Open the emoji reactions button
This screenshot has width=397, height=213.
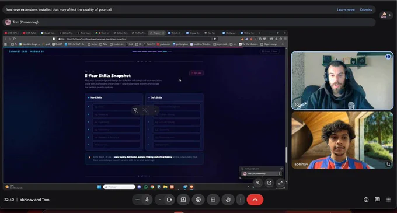(x=198, y=200)
